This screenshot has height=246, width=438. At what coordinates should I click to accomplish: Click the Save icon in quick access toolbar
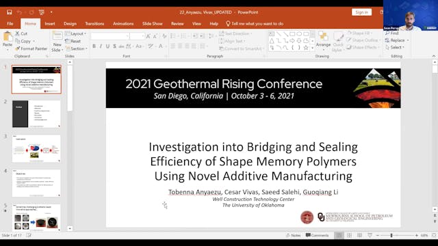pyautogui.click(x=9, y=12)
